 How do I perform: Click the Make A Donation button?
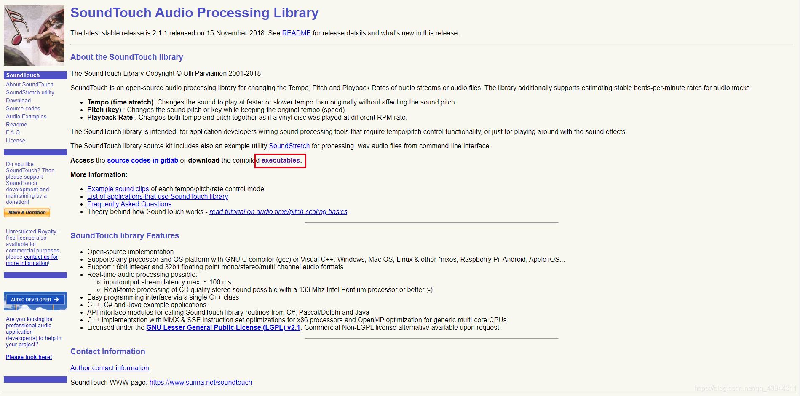pyautogui.click(x=27, y=212)
